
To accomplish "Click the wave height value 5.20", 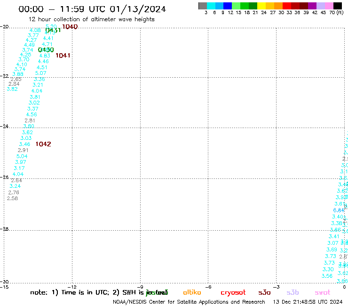I will coord(51,27).
